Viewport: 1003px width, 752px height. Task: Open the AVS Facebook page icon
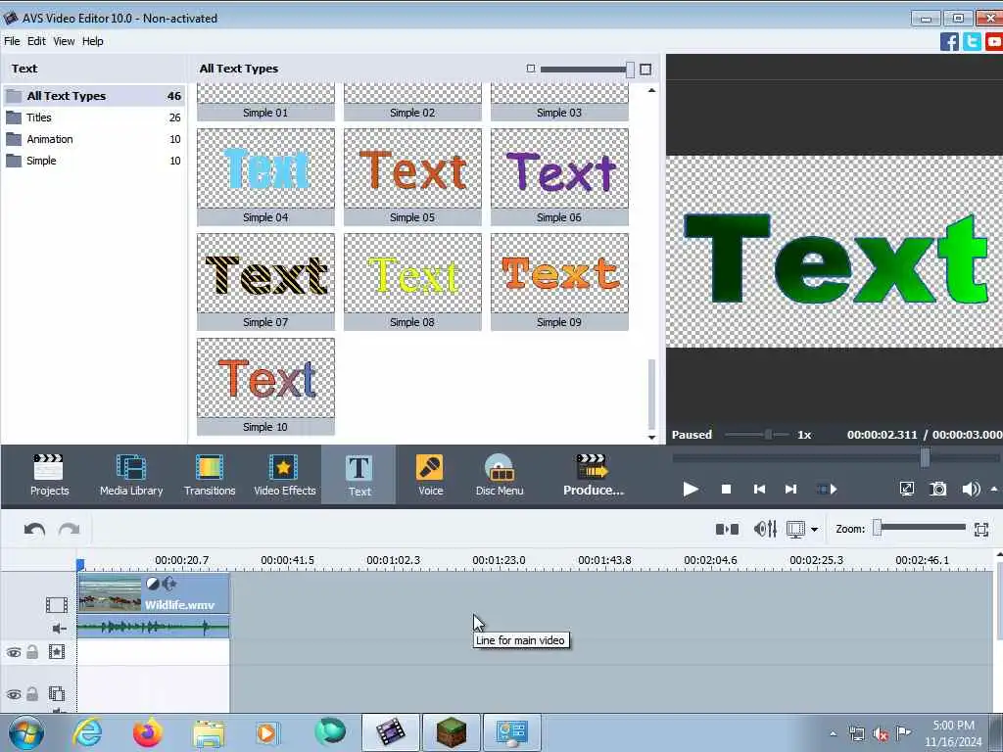point(949,41)
